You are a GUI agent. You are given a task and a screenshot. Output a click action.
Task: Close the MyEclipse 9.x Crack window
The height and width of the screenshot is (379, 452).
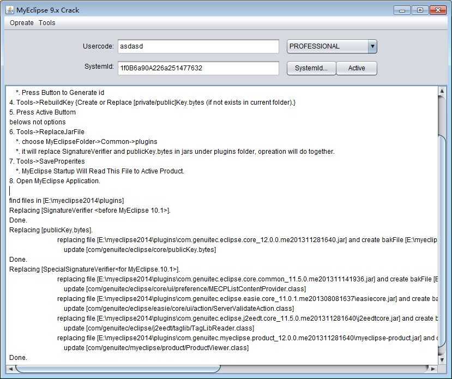point(438,10)
